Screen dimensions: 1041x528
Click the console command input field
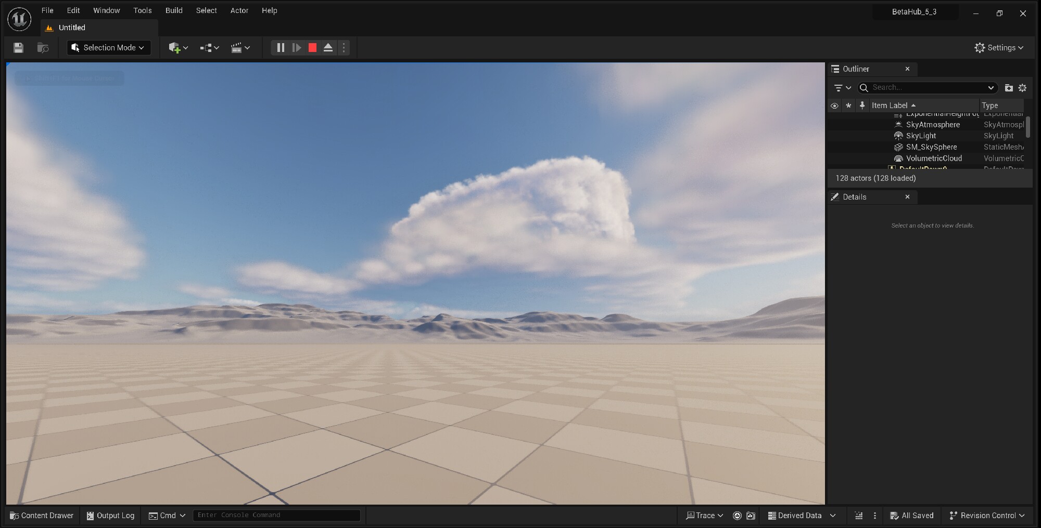276,516
